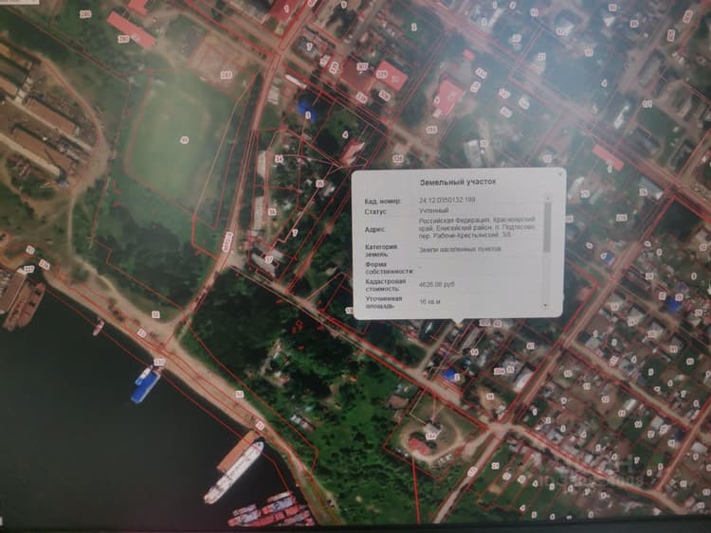Click the Адрес value text in popup

click(477, 228)
